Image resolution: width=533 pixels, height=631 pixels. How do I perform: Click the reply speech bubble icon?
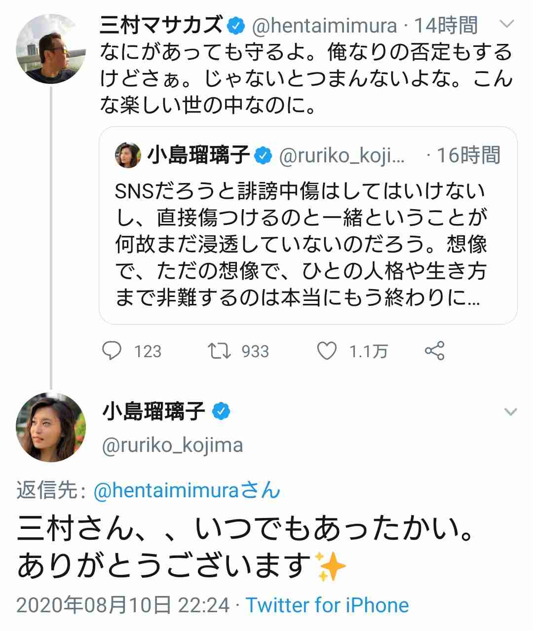(112, 351)
